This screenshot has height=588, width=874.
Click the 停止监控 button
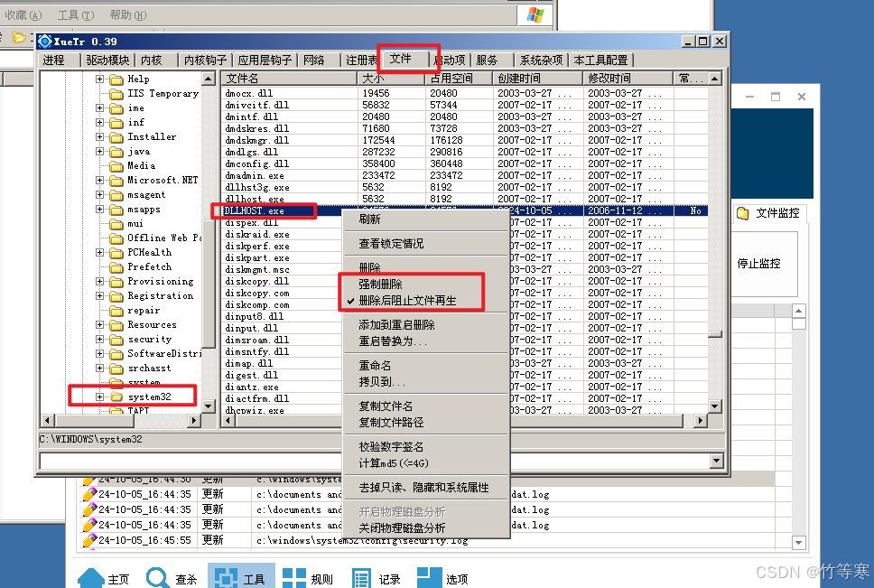point(758,264)
